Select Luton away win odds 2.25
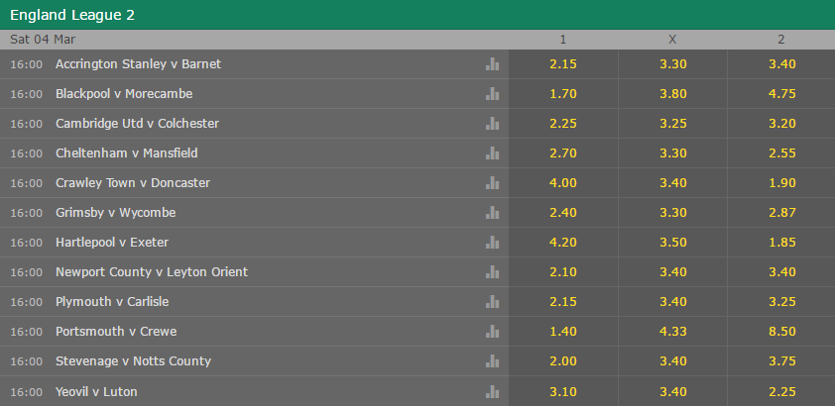Viewport: 835px width, 406px height. (x=781, y=392)
